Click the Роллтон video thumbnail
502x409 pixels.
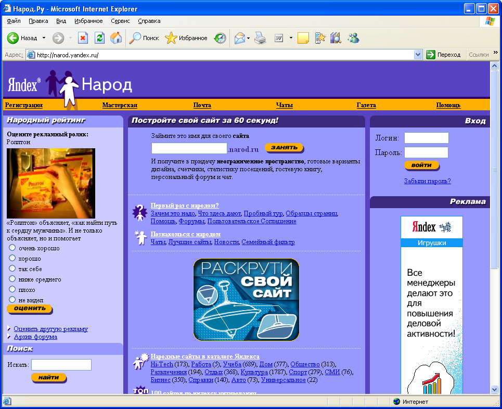click(51, 183)
